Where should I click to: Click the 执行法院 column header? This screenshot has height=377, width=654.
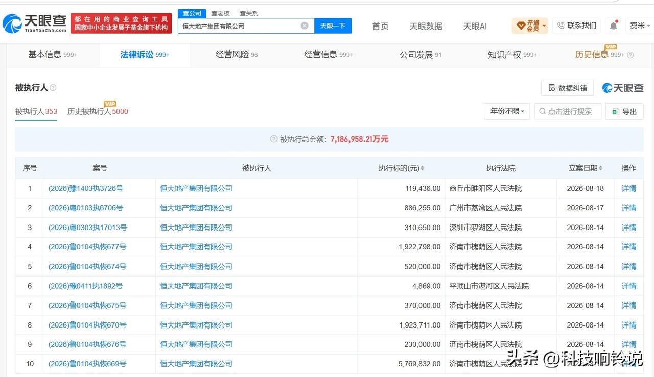pyautogui.click(x=501, y=168)
